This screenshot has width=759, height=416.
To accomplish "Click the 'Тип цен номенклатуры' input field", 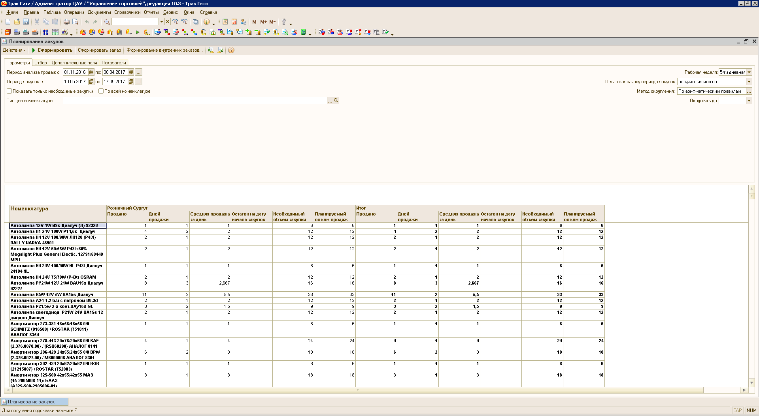I will coord(194,101).
